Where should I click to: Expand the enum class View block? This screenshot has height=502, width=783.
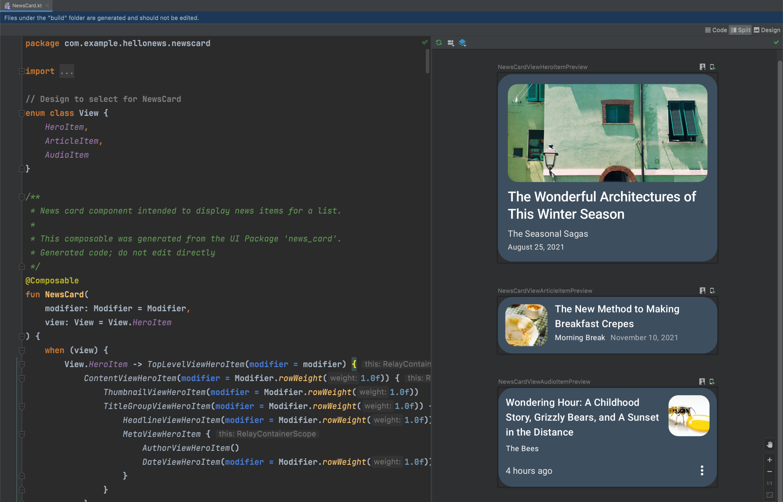[21, 113]
